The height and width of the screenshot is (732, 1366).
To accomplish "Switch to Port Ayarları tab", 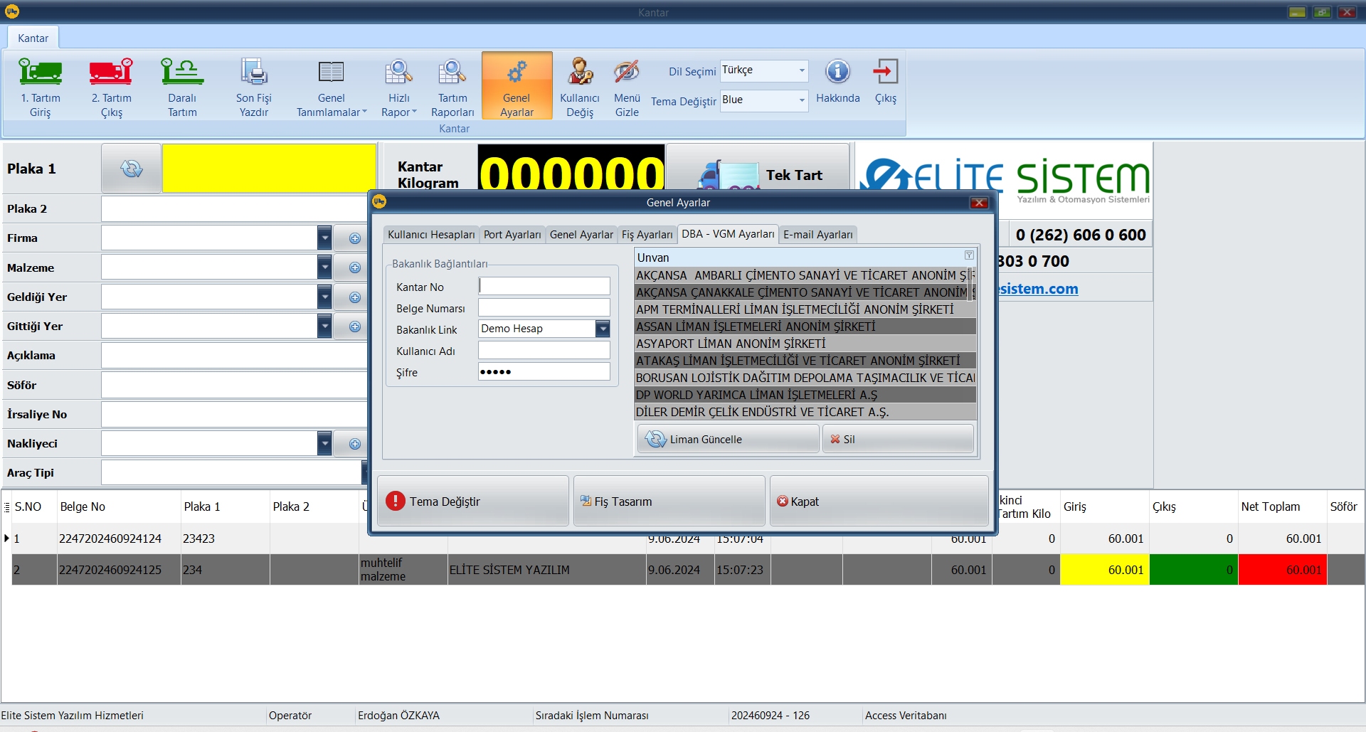I will coord(512,235).
